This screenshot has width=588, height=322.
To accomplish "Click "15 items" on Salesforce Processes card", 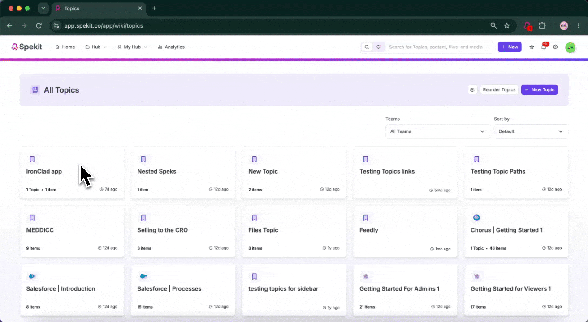I will [x=145, y=307].
